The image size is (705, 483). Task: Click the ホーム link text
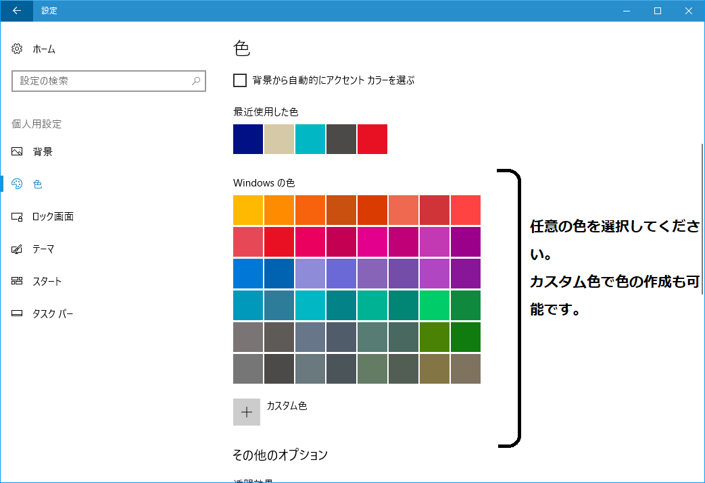tap(44, 49)
